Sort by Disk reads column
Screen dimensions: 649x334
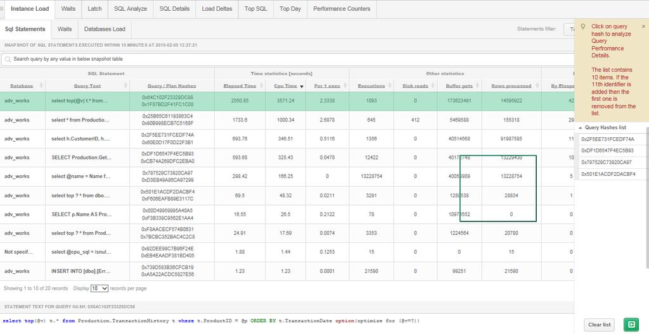click(x=415, y=86)
